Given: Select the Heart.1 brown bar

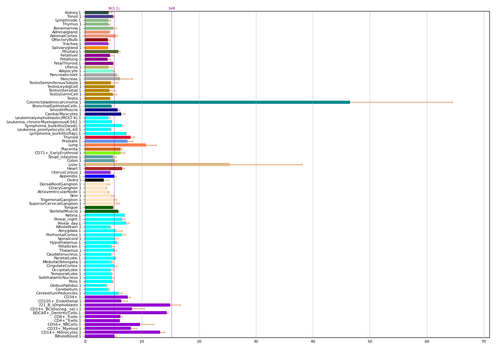Looking at the screenshot, I should 103,168.
